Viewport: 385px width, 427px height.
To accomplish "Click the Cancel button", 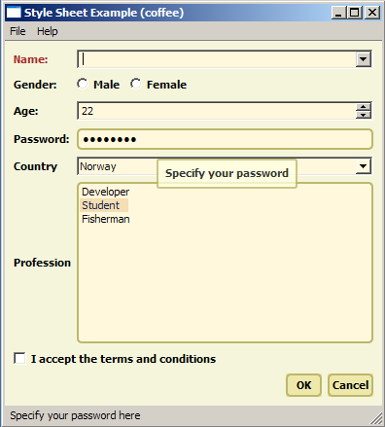I will (x=350, y=385).
